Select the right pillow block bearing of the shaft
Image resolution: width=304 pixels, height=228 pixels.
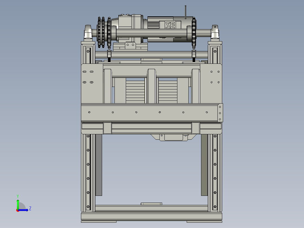pos(215,32)
